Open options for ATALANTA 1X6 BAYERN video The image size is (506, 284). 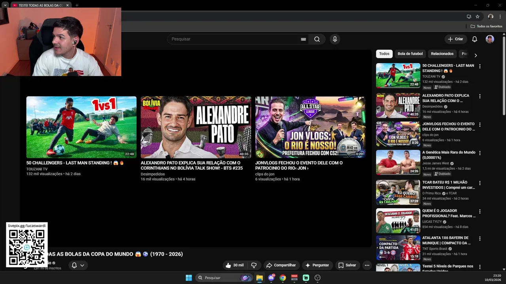[x=480, y=239]
